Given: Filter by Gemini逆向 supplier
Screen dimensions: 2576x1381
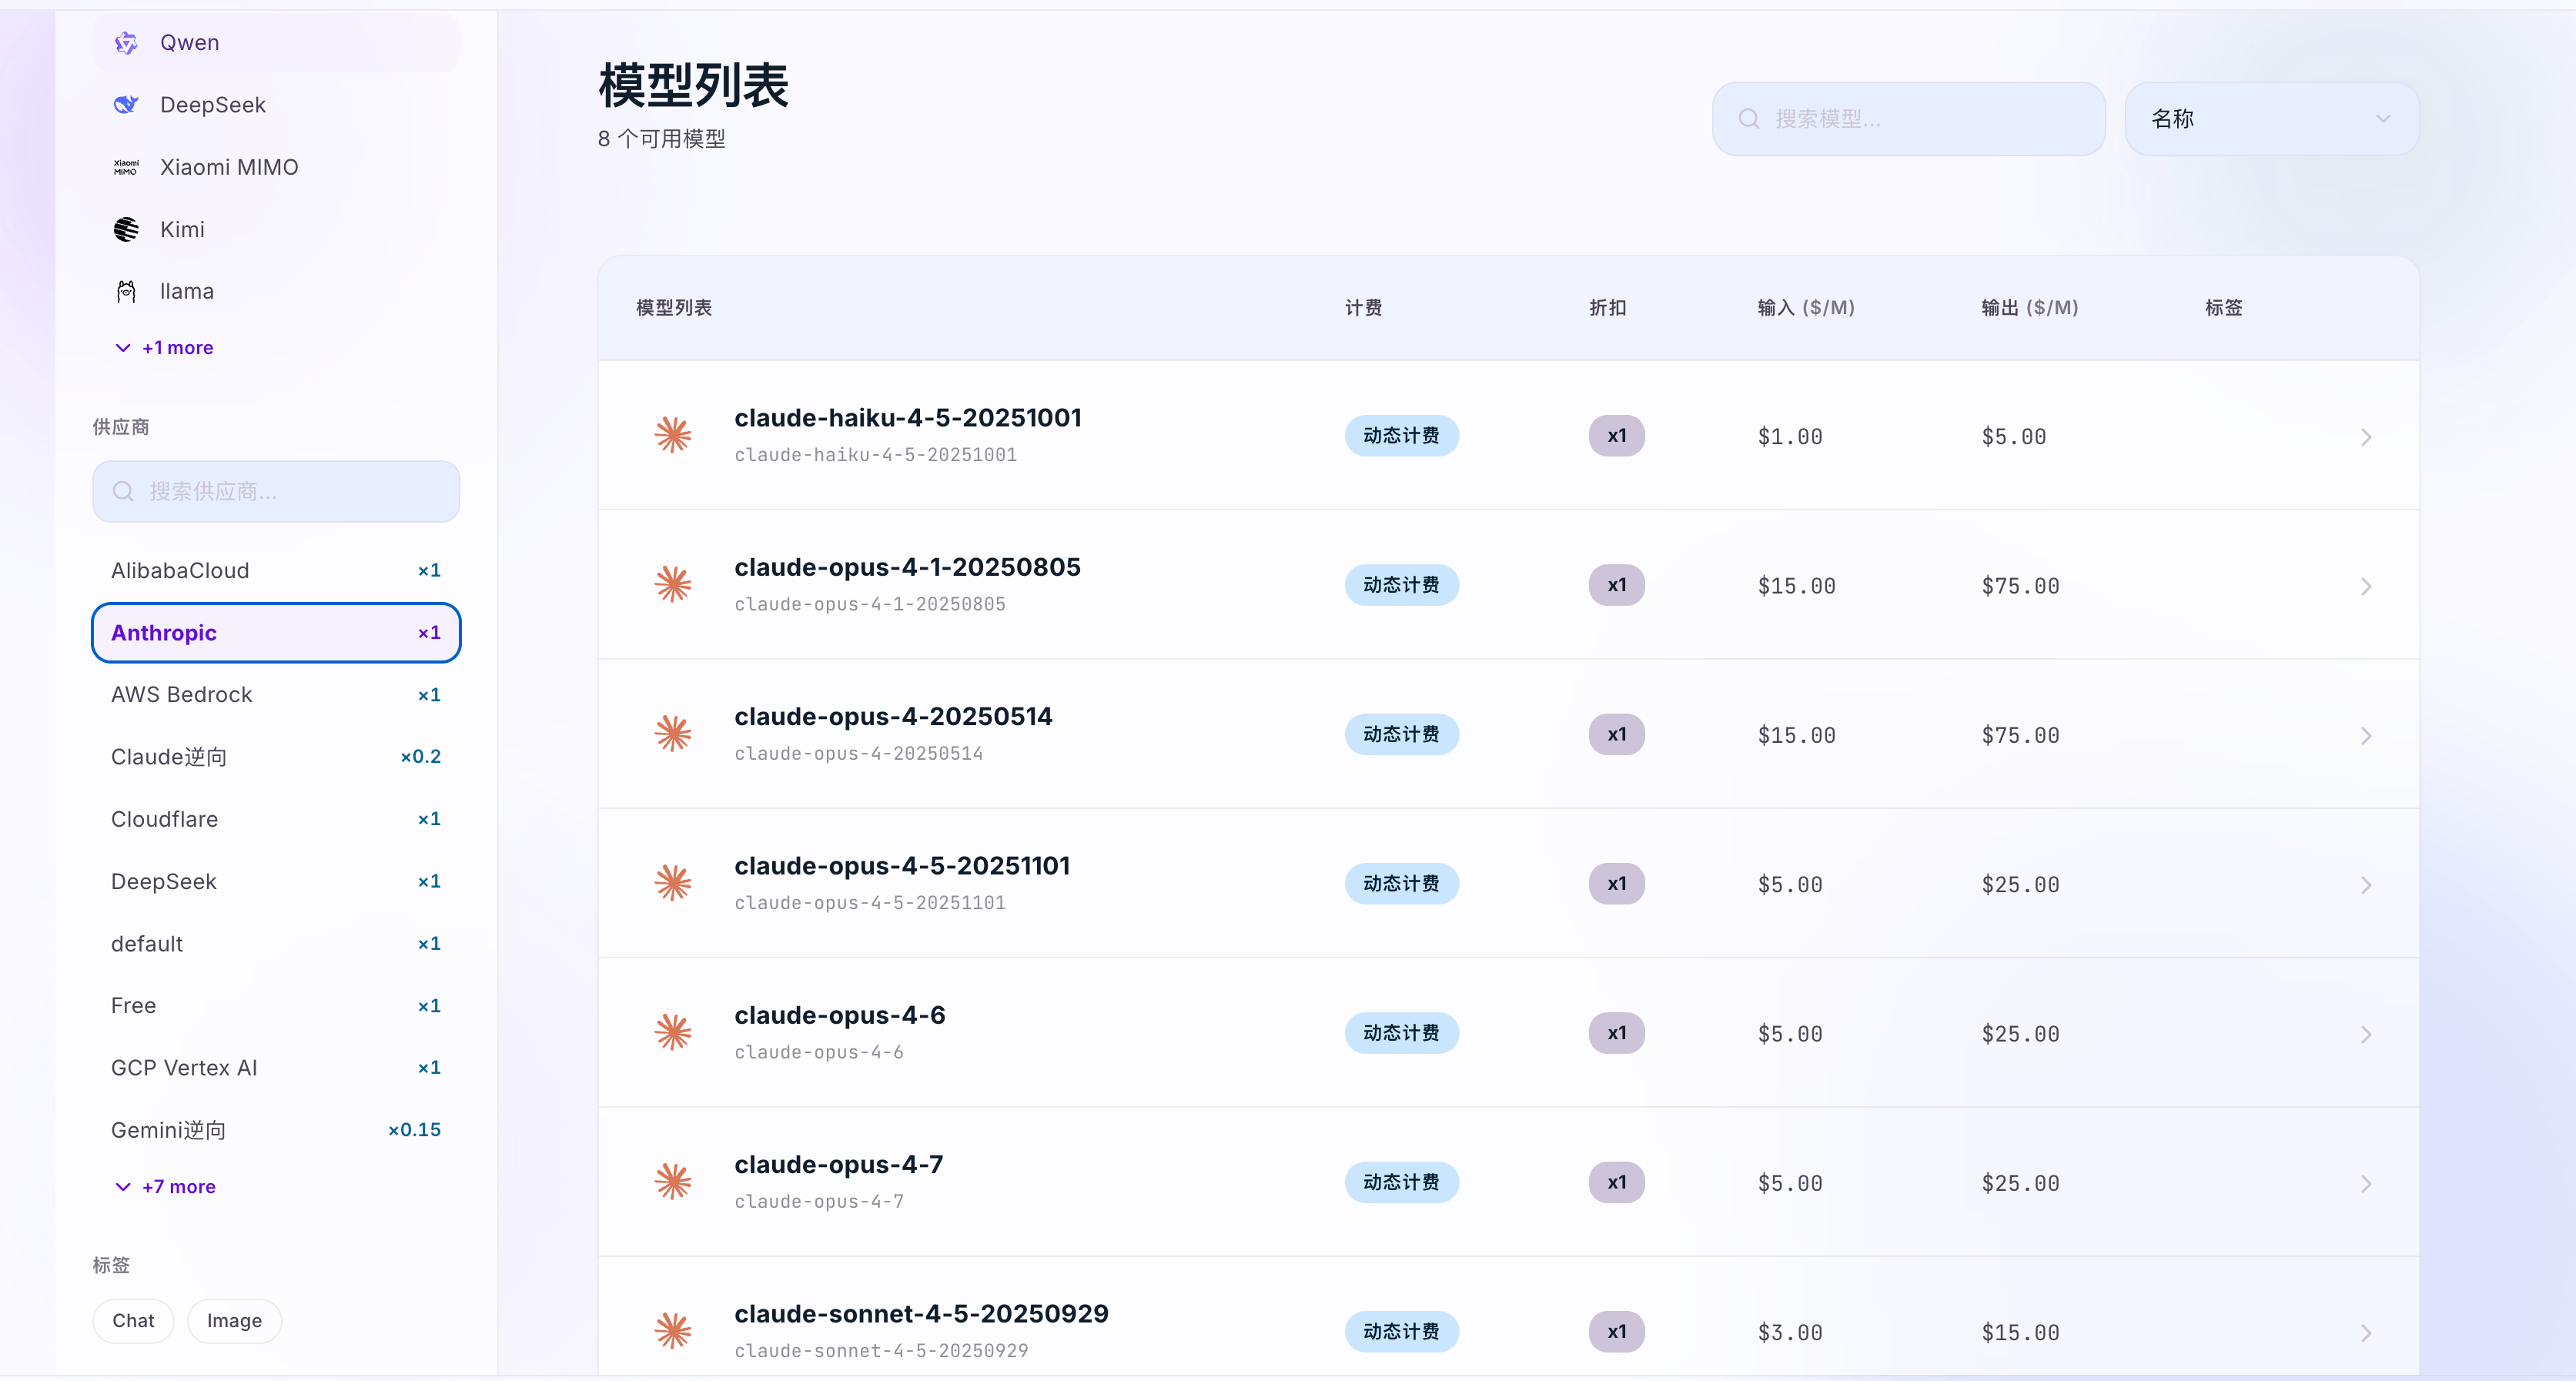Looking at the screenshot, I should 276,1130.
